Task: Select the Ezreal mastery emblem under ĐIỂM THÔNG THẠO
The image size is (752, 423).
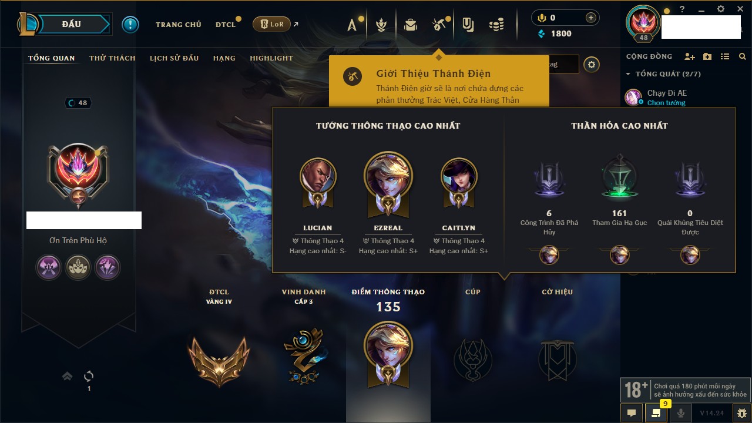Action: click(x=388, y=352)
